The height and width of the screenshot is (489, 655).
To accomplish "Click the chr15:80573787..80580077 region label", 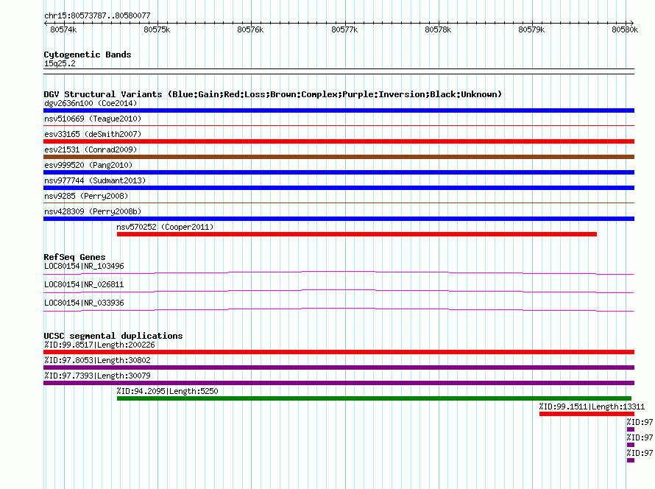I will coord(97,15).
